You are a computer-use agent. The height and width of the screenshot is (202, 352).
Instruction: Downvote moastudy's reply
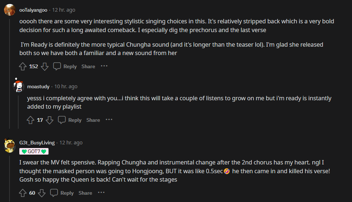tap(50, 120)
